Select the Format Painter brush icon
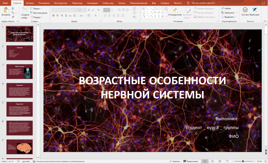This screenshot has width=268, height=164. (x=13, y=17)
